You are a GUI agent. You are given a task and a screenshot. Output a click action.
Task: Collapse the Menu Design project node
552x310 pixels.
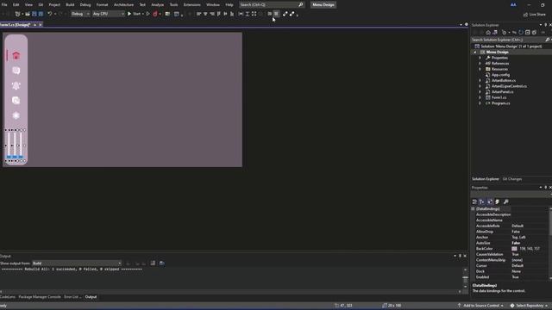point(474,52)
